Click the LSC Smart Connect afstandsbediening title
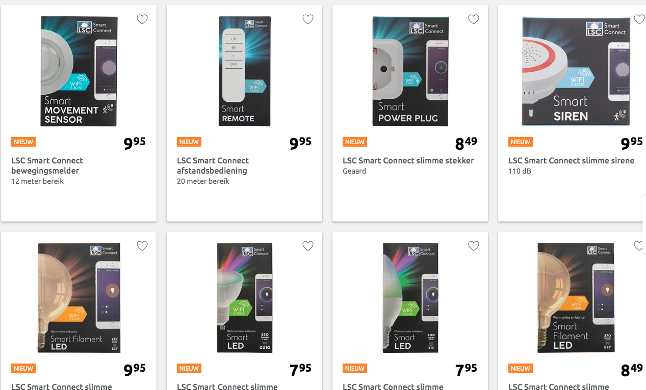This screenshot has width=646, height=390. pyautogui.click(x=213, y=165)
